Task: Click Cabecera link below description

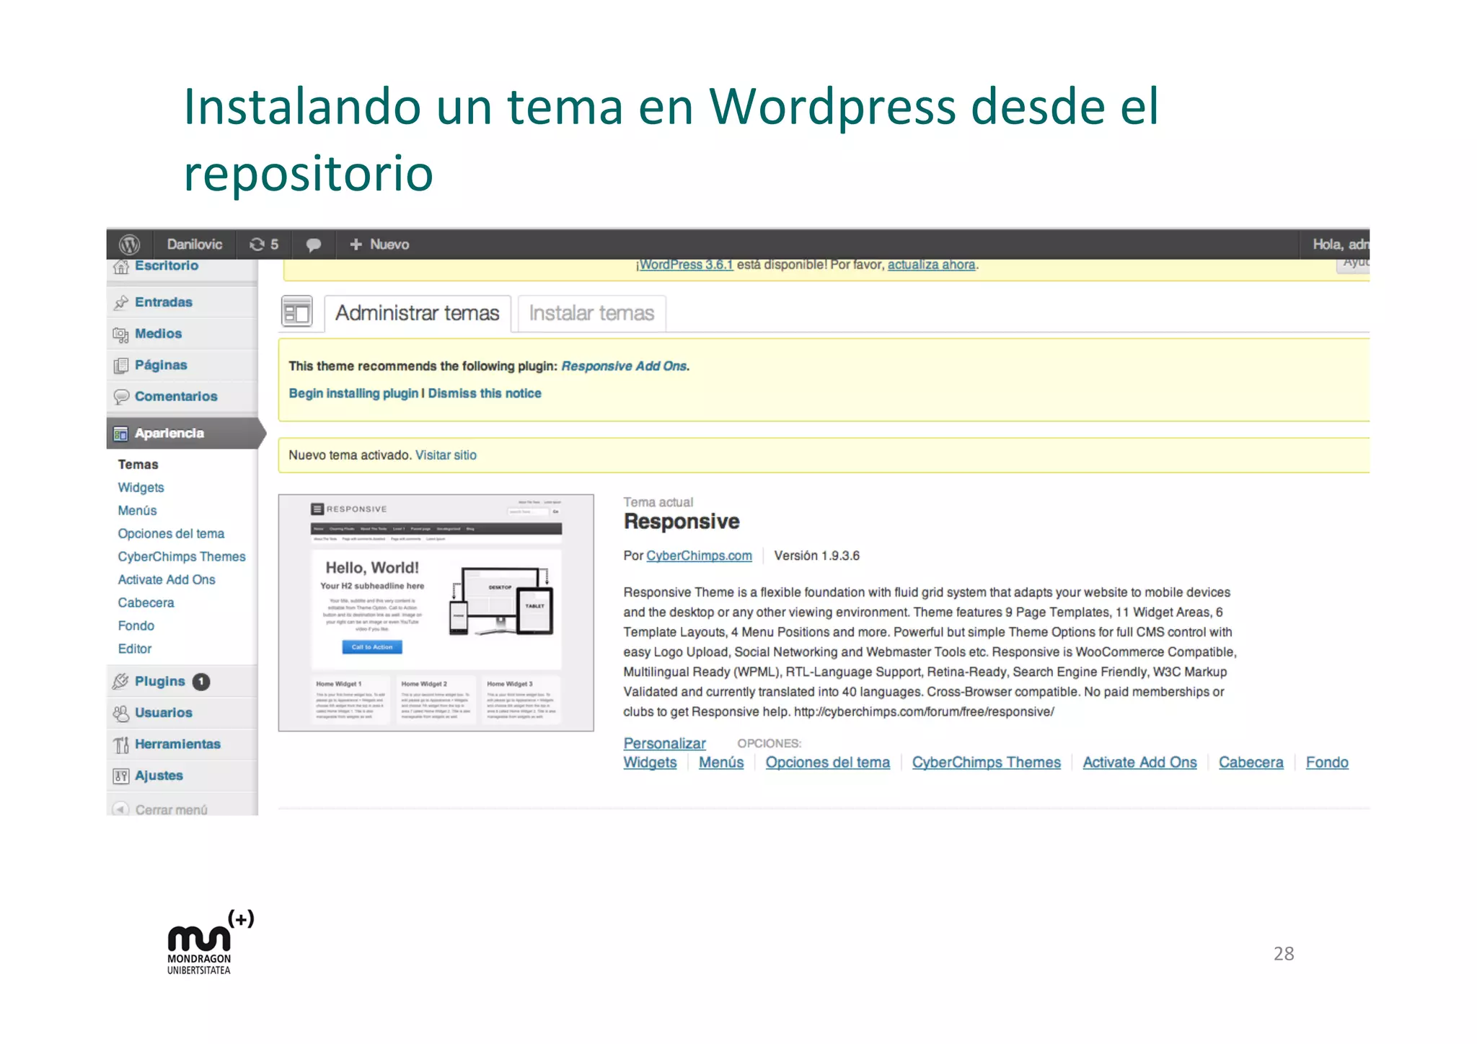Action: pos(1251,763)
